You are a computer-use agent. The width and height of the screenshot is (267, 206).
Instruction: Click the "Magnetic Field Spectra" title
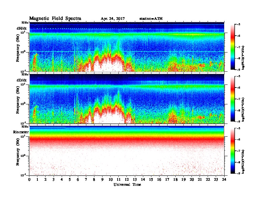(x=55, y=19)
